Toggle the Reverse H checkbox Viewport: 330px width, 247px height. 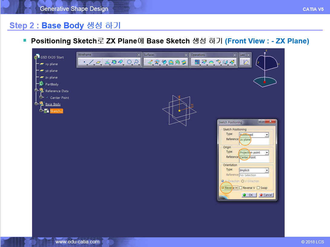tap(223, 188)
